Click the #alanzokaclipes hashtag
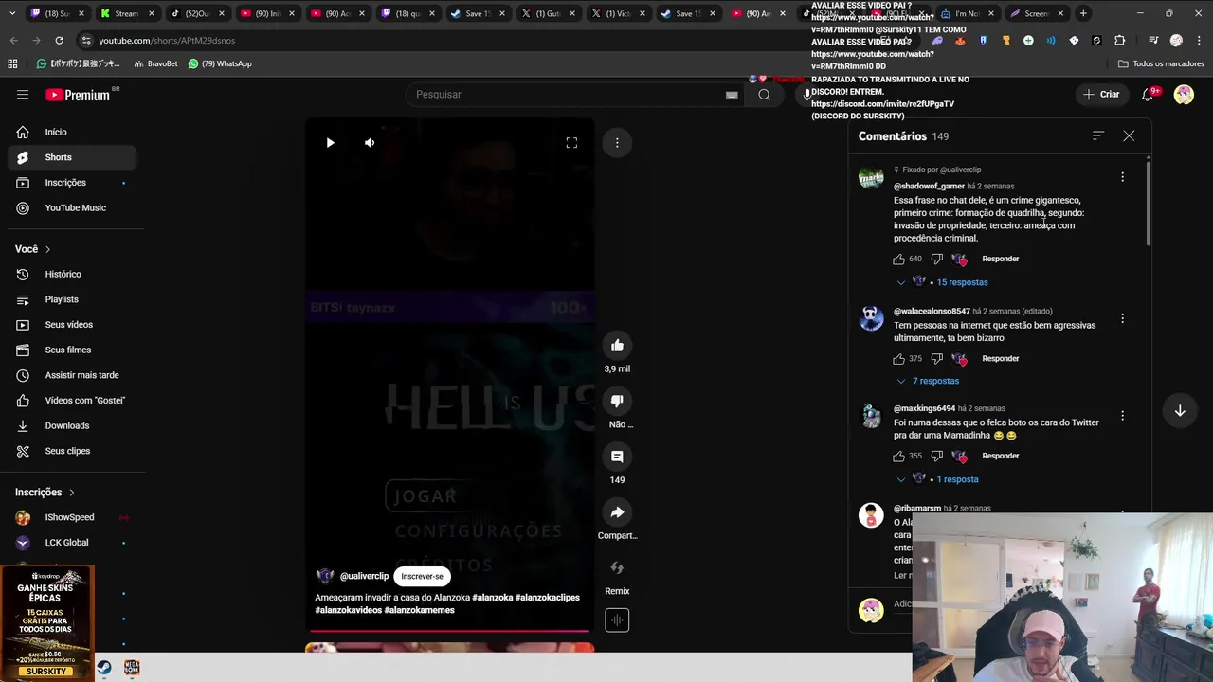This screenshot has width=1213, height=682. [x=548, y=598]
